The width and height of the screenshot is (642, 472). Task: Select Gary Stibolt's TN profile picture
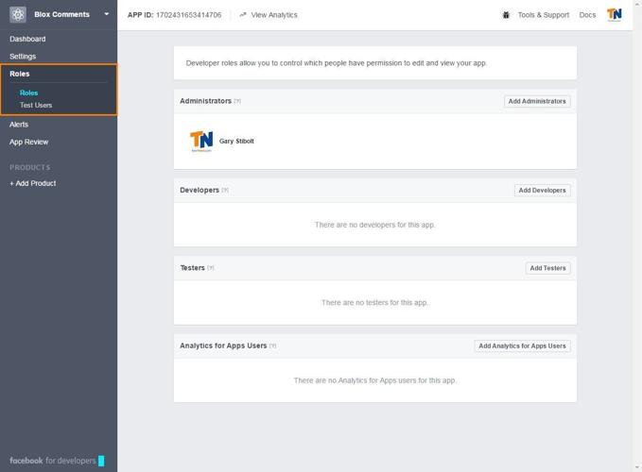[x=201, y=142]
